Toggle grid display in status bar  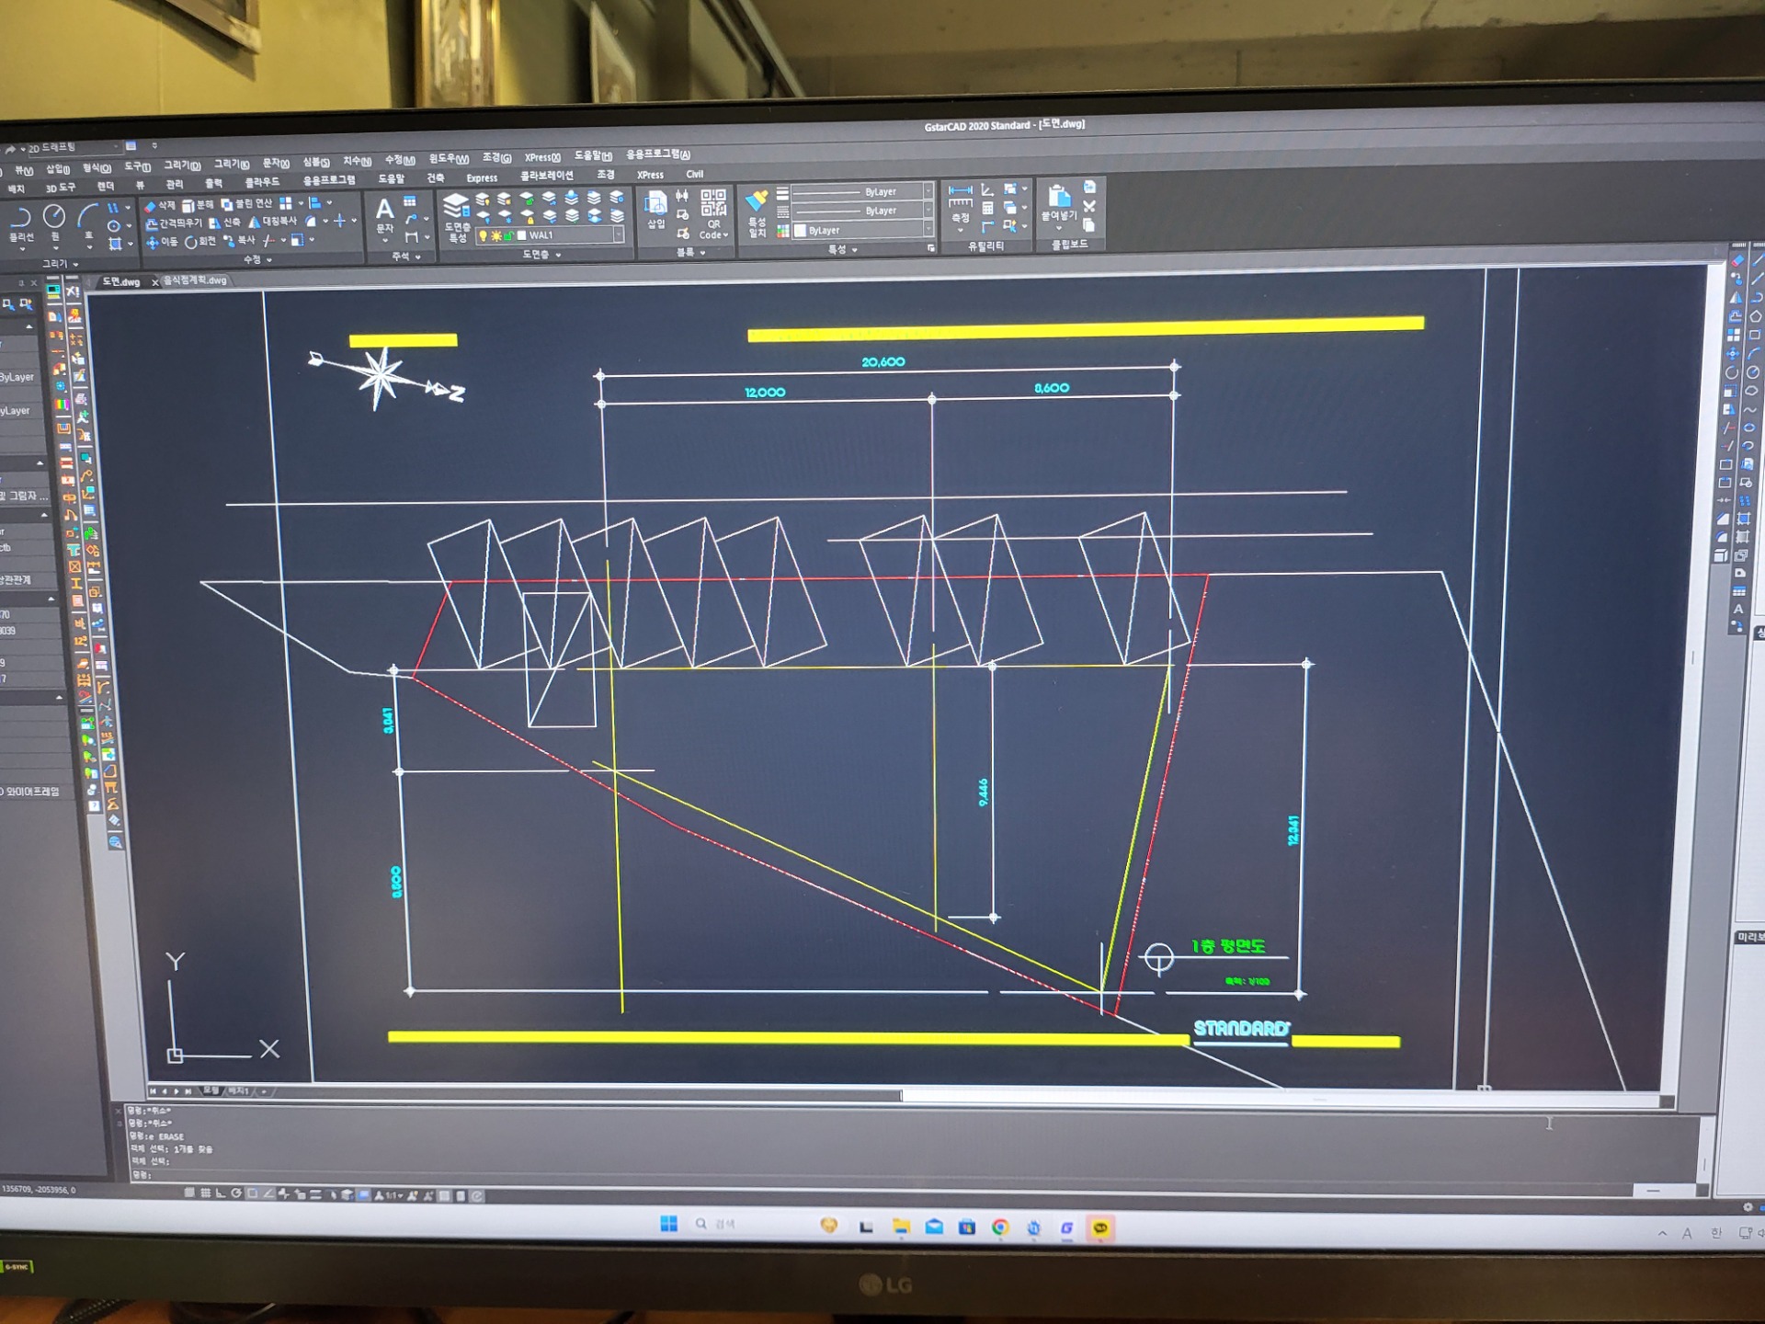point(205,1193)
